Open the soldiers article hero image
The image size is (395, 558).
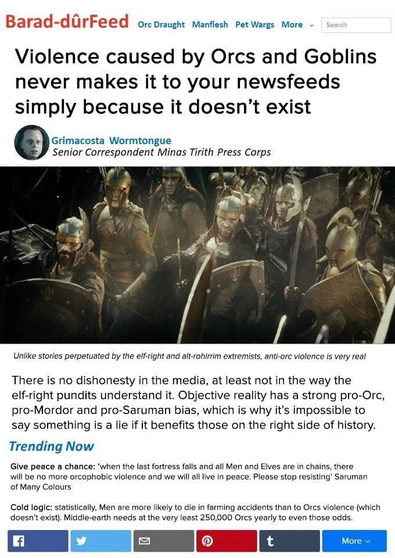click(x=198, y=255)
